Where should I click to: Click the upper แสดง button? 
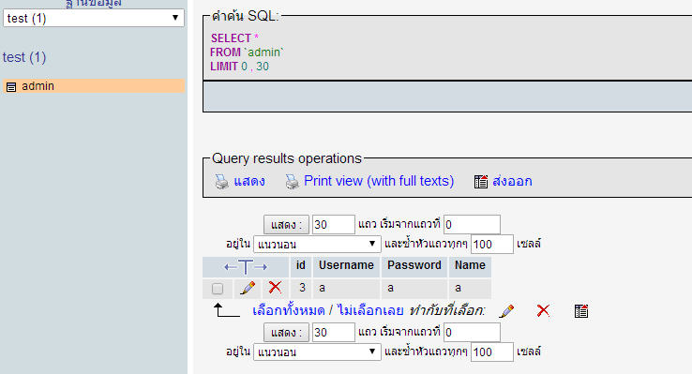286,224
